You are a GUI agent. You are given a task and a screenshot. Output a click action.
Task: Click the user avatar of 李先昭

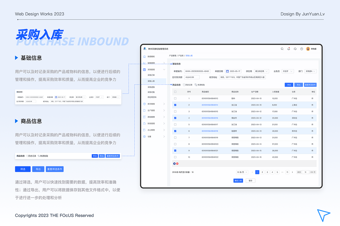pos(308,49)
